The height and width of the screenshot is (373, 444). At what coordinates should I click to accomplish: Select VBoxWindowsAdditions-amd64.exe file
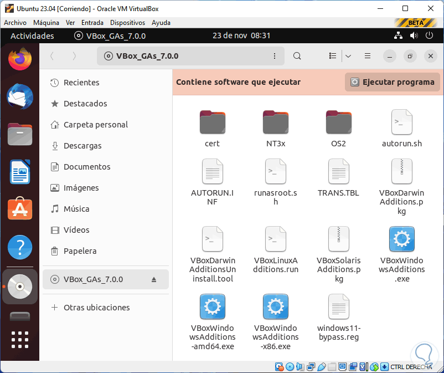tap(213, 322)
